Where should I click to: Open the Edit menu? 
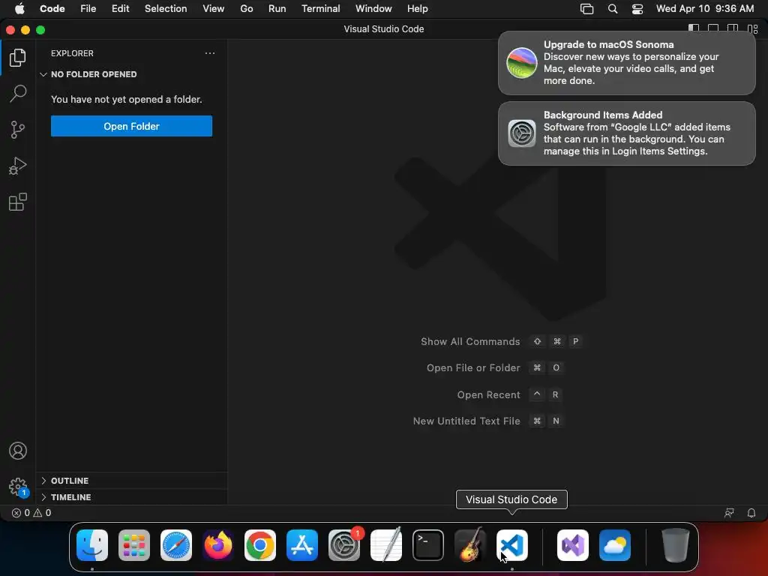coord(120,9)
